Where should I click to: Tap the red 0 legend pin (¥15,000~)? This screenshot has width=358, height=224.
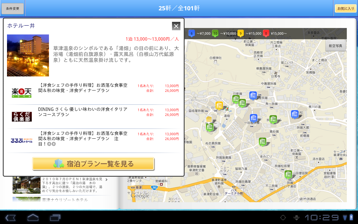[266, 34]
